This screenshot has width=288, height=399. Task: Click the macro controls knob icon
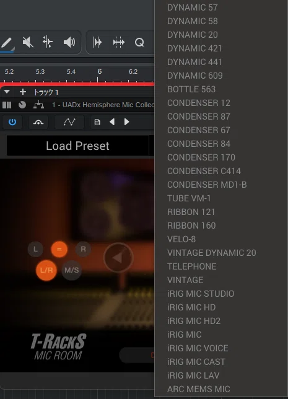coord(22,105)
